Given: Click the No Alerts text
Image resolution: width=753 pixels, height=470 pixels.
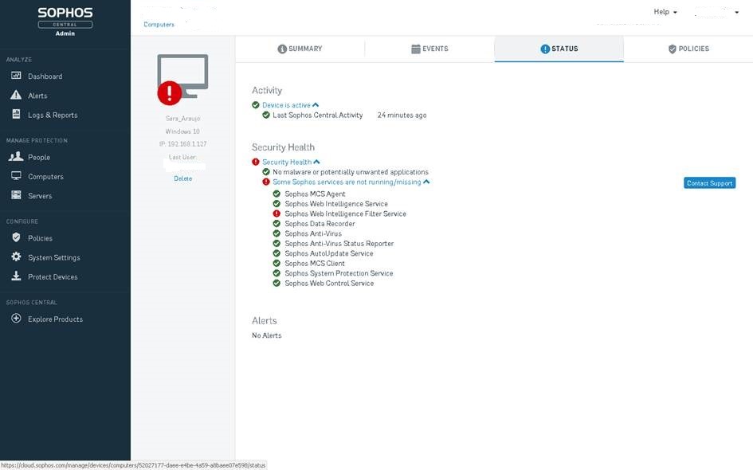Looking at the screenshot, I should point(266,335).
